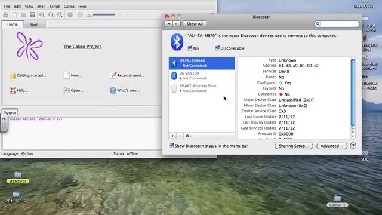
Task: Click the Unclassified (0x1f) device class value
Action: pyautogui.click(x=296, y=100)
